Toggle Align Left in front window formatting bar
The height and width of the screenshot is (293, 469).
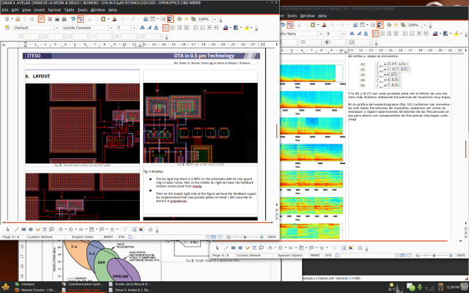pyautogui.click(x=166, y=28)
